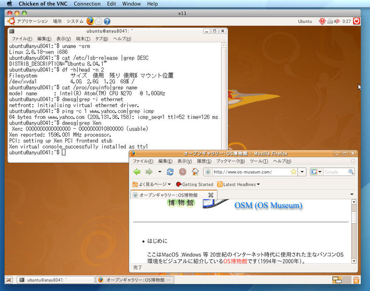Viewport: 370px width, 291px height.
Task: Focus the Firefox URL address field
Action: click(252, 172)
